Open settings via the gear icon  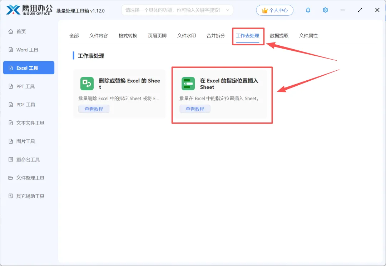pos(325,10)
